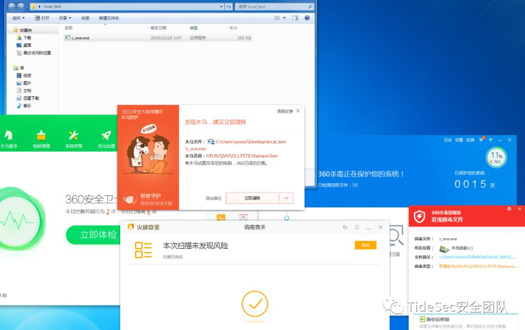Click the 11% temperature gauge in 360杀毒
This screenshot has width=525, height=330.
[x=496, y=157]
